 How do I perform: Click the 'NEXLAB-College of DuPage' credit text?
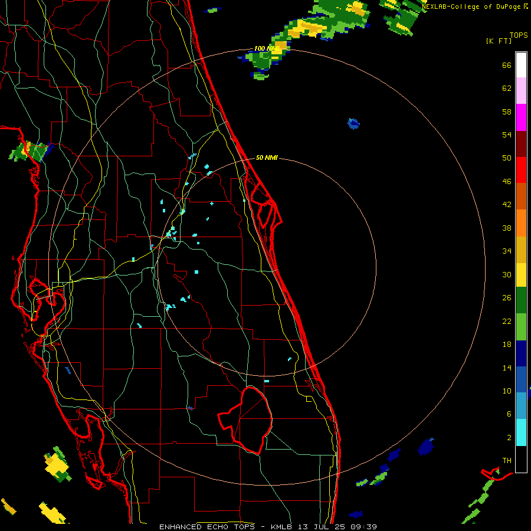tap(470, 6)
